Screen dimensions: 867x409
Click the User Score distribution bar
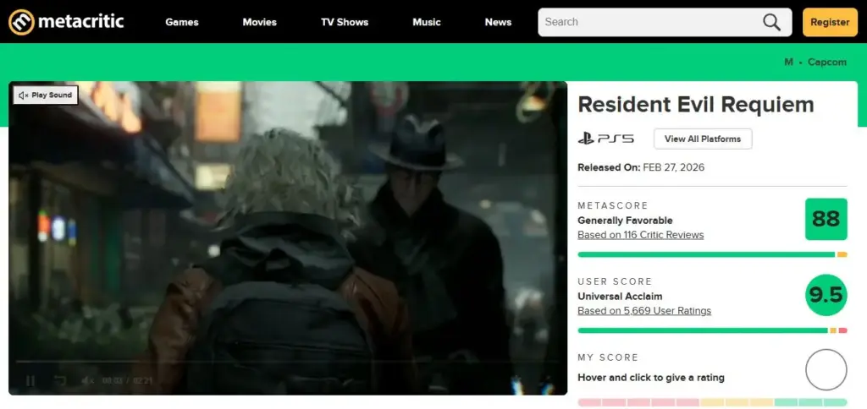pos(712,330)
